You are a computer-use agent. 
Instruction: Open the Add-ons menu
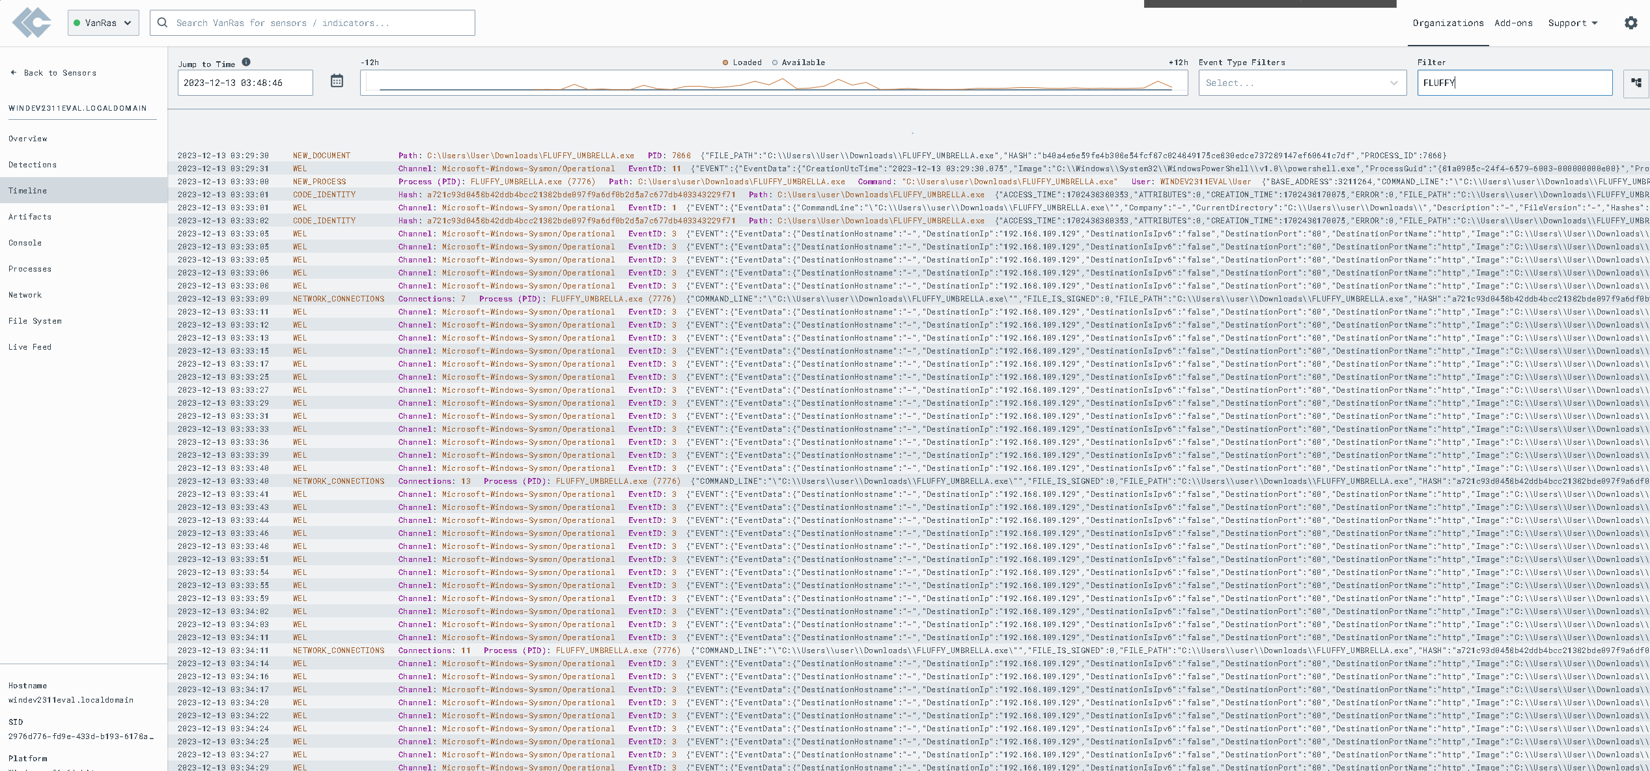[1513, 23]
